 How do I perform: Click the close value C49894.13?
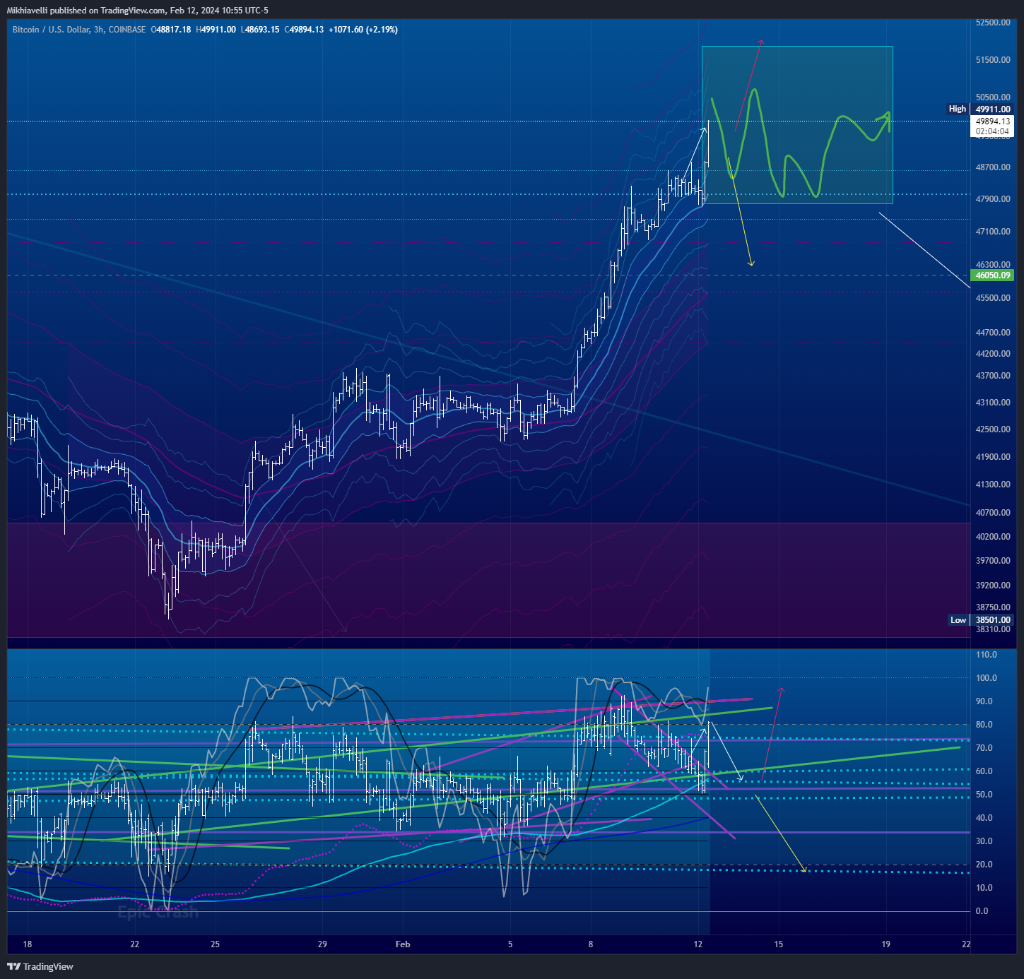pyautogui.click(x=304, y=30)
